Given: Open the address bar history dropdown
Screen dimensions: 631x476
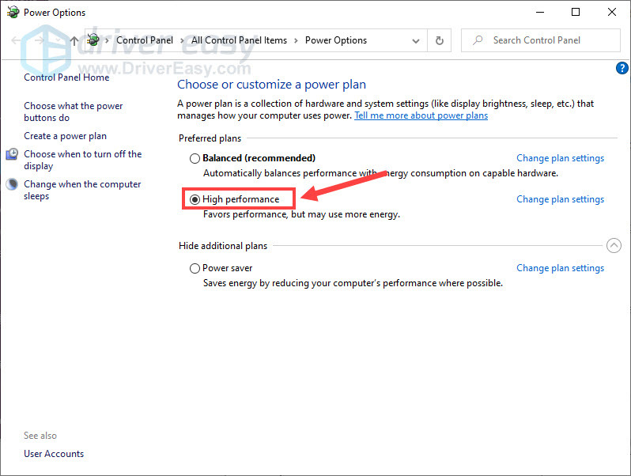Looking at the screenshot, I should pos(416,40).
